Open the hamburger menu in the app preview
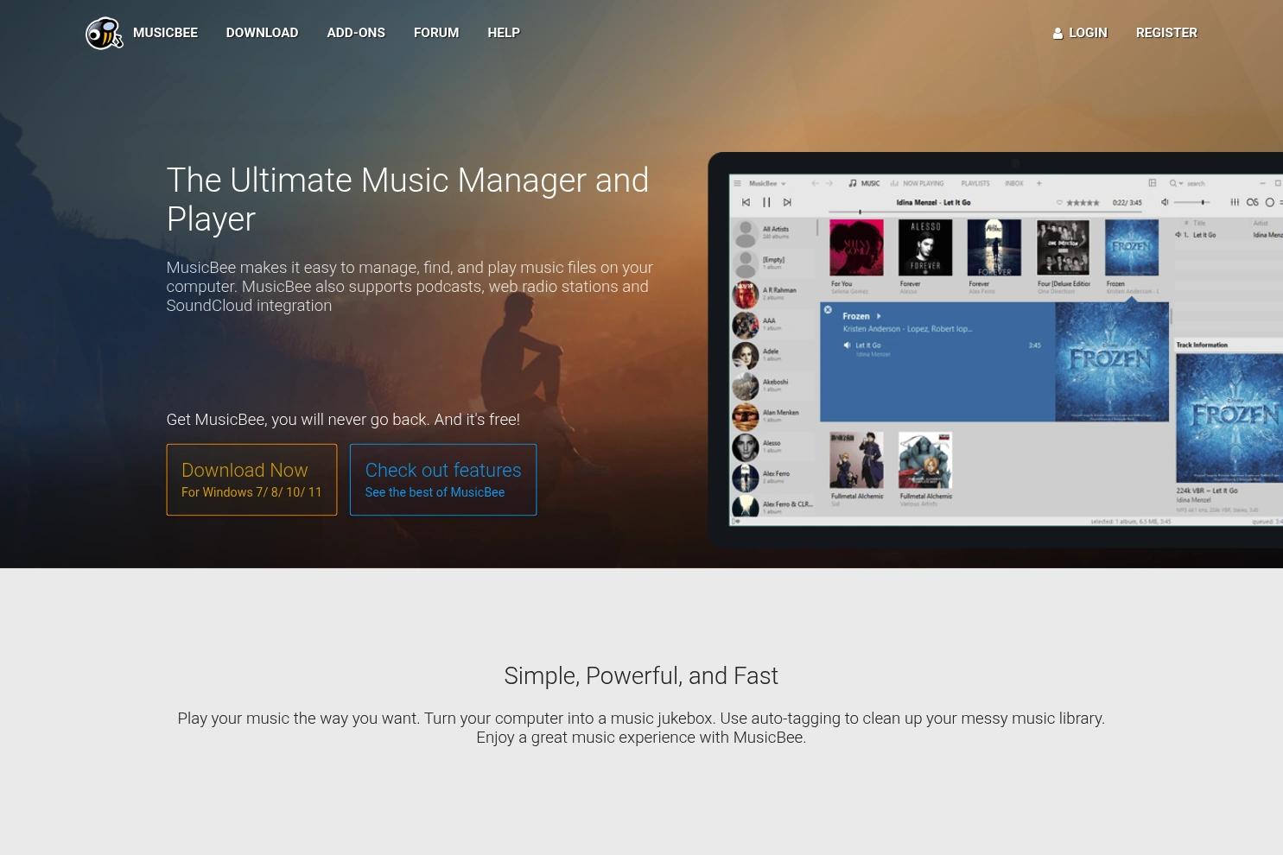Screen dimensions: 1283x855 737,183
